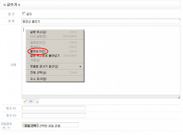The image size is (183, 135).
Task: Open the preview magnifier icon
Action: click(x=36, y=101)
